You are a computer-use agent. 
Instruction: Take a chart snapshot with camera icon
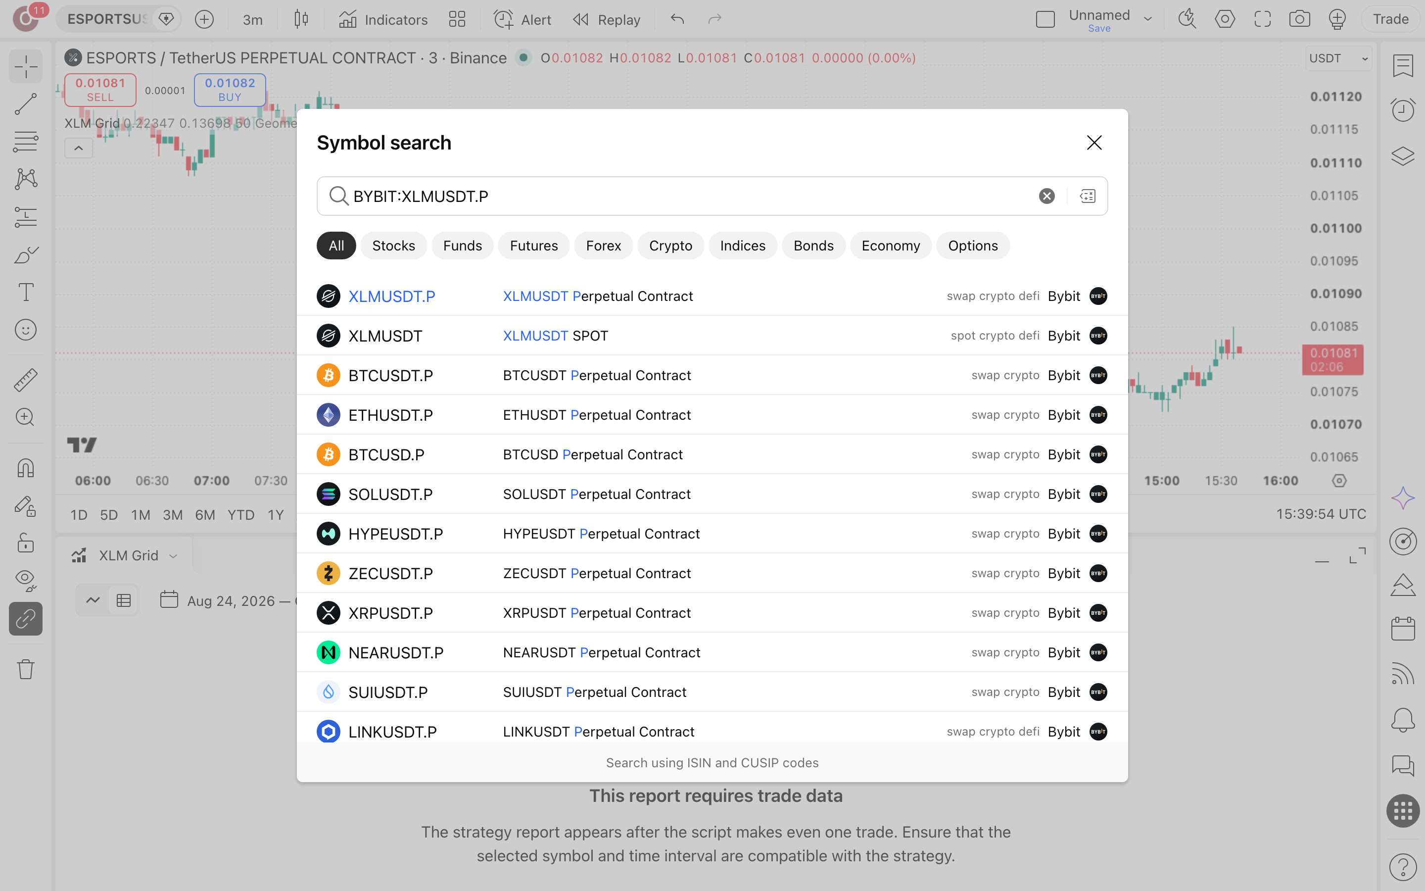(x=1299, y=19)
